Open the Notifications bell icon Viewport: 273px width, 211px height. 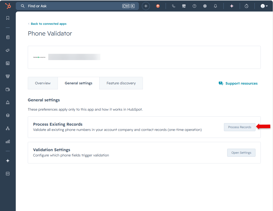click(x=215, y=6)
